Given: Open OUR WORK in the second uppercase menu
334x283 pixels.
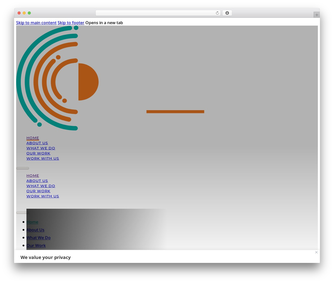Looking at the screenshot, I should pos(38,191).
